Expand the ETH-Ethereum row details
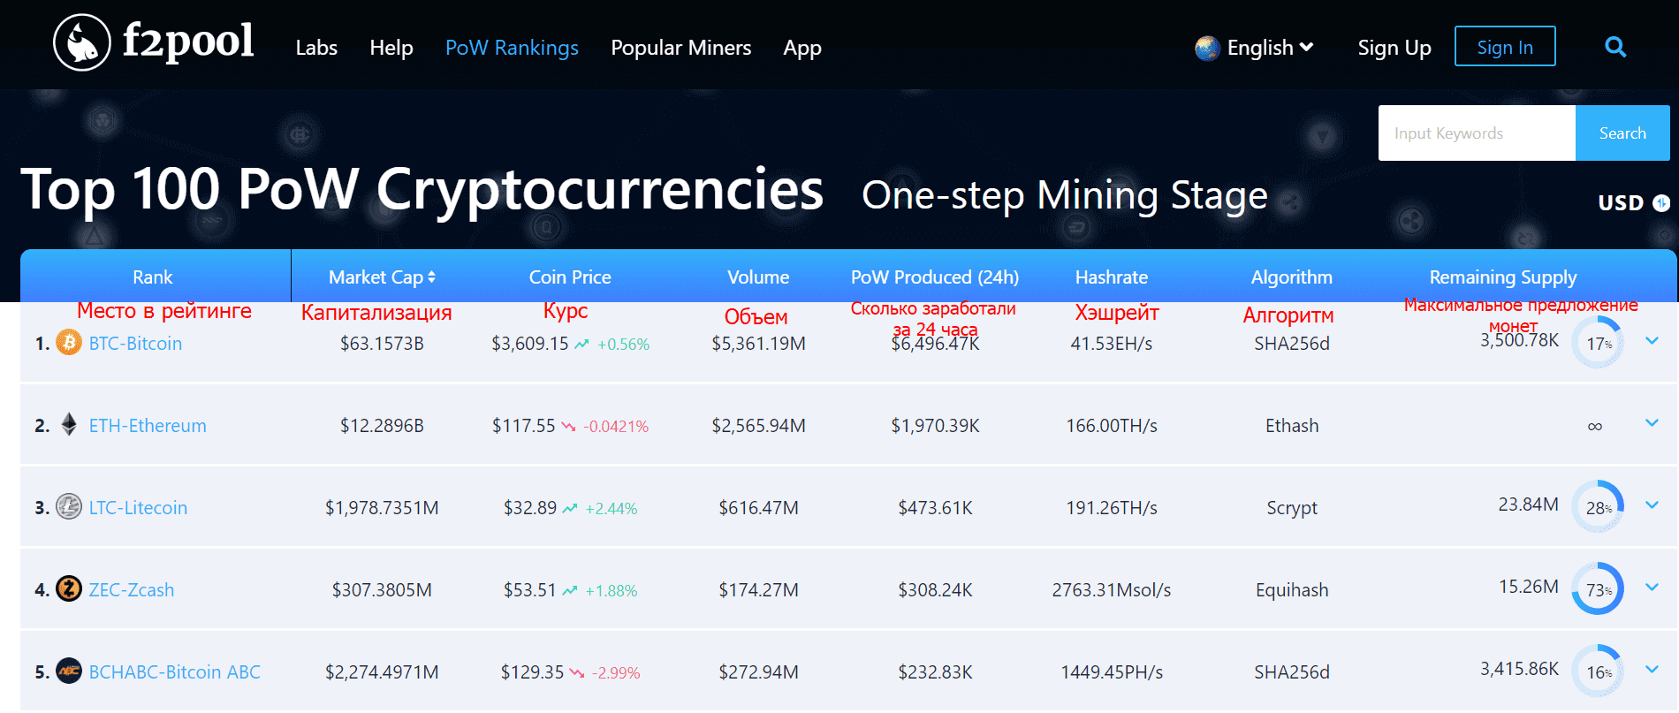 click(1652, 422)
